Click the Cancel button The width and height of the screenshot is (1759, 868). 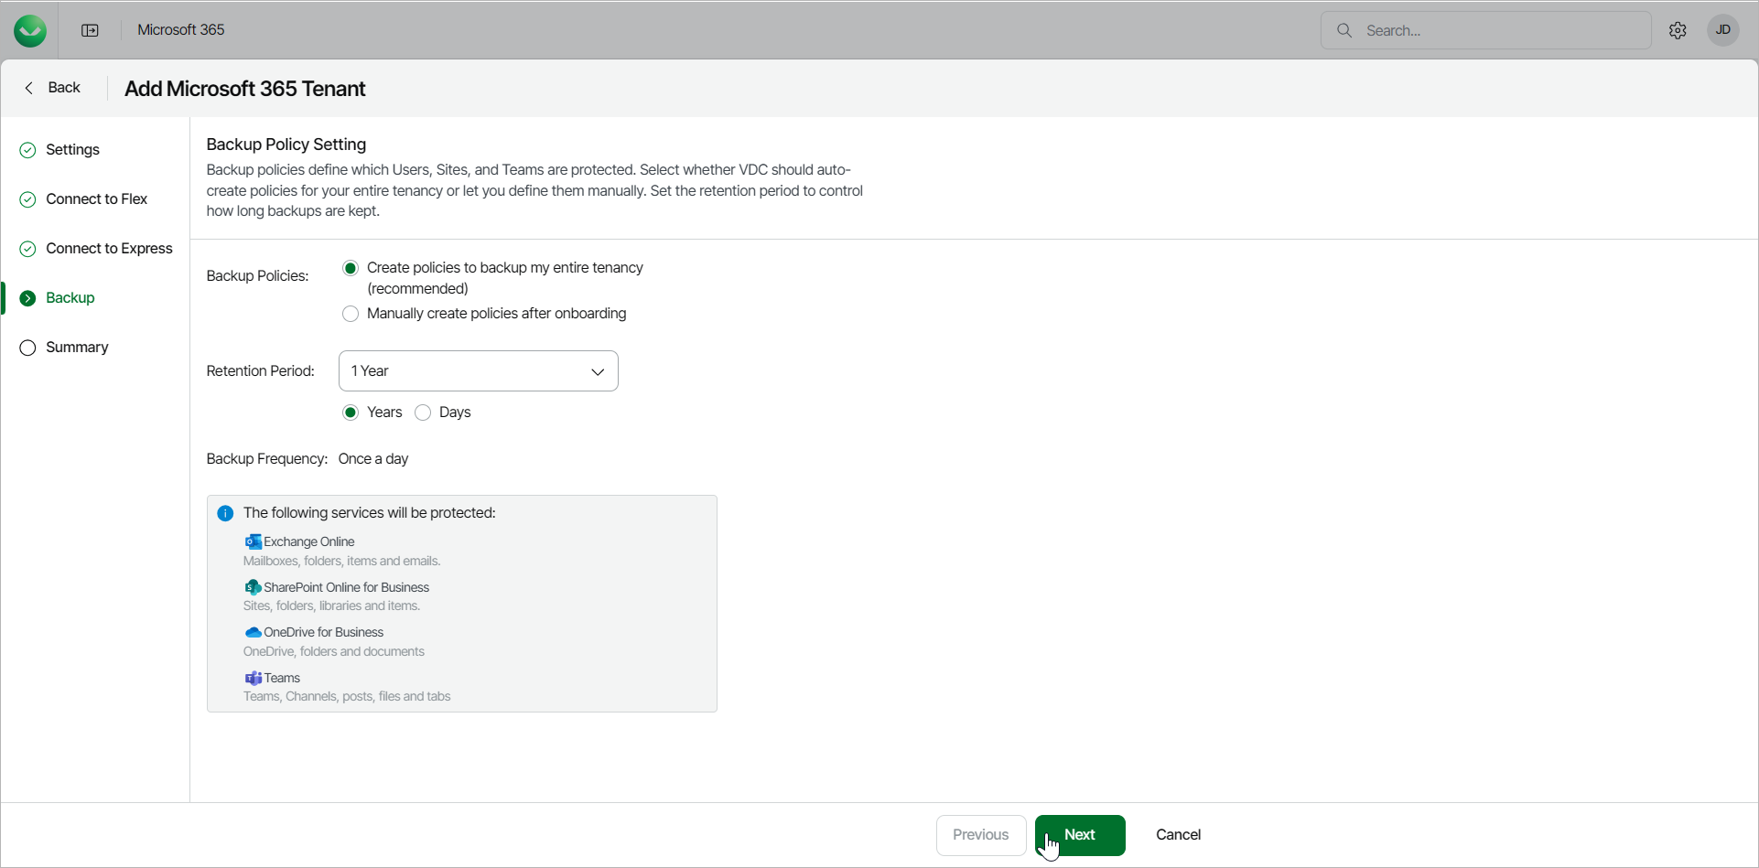1178,835
